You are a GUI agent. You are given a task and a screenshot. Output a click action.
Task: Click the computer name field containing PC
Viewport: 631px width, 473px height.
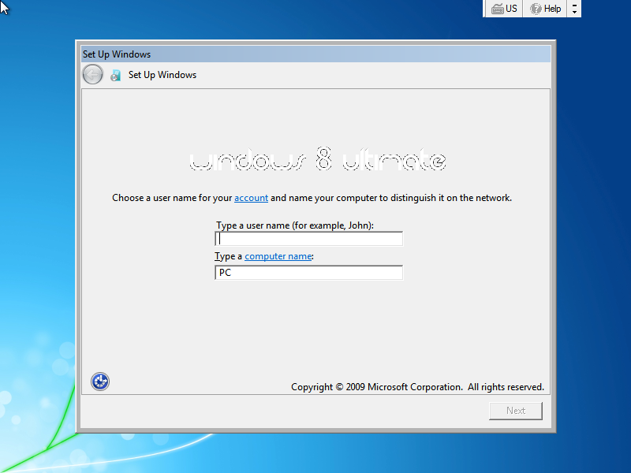308,273
